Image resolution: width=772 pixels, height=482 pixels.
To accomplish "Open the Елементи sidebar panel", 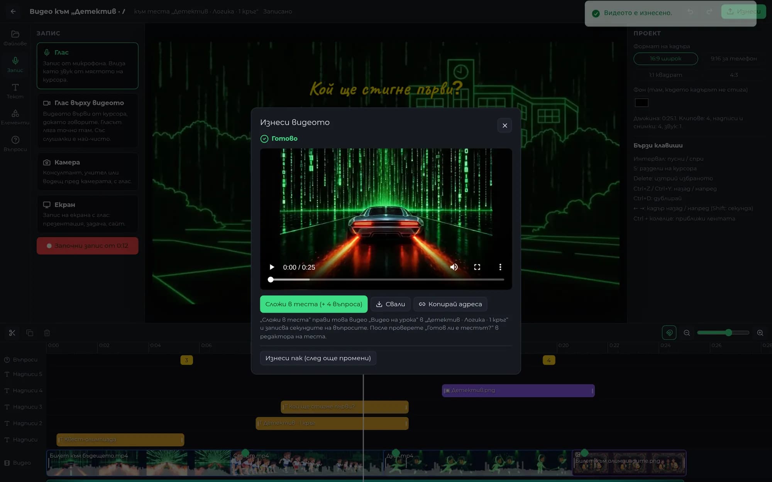I will click(15, 117).
